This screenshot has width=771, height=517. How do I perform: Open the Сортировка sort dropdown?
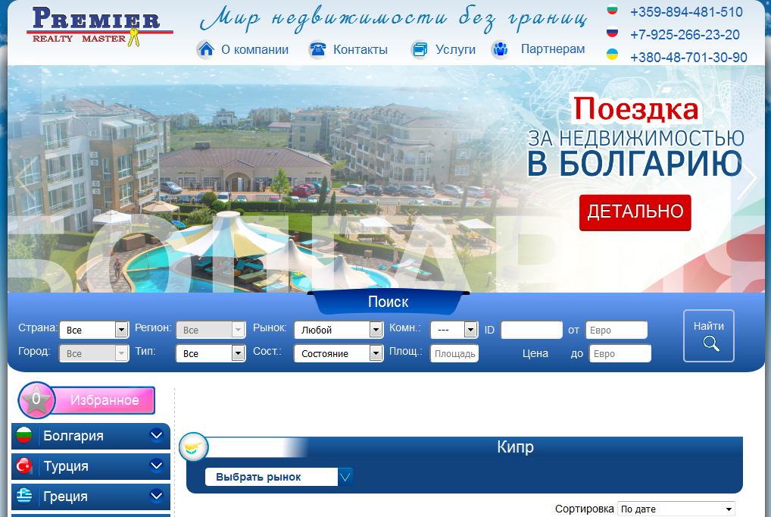(x=676, y=509)
